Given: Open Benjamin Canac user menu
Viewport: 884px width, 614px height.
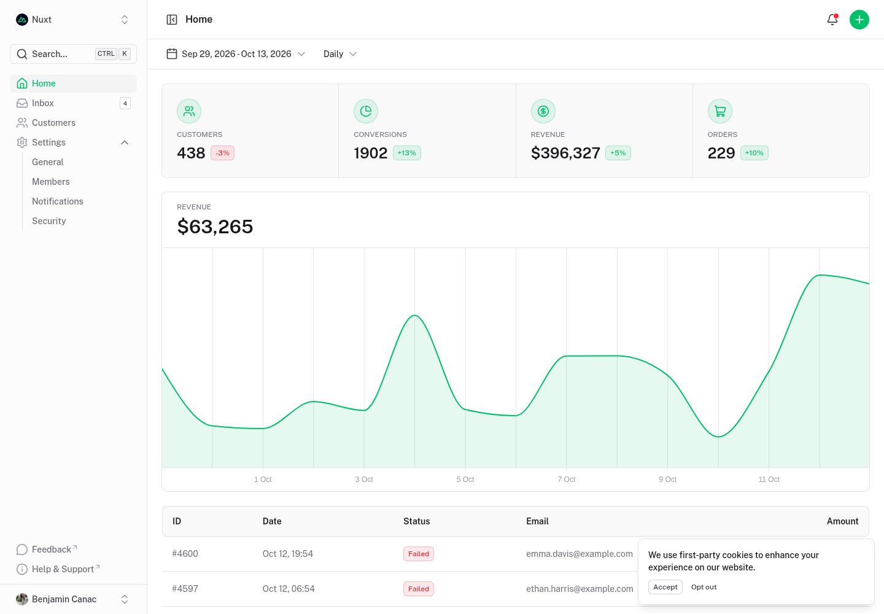Looking at the screenshot, I should coord(74,599).
